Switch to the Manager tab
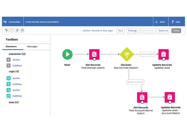The width and height of the screenshot is (187, 132). 32,46
